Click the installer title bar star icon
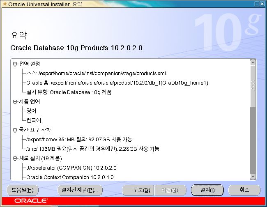 [5, 4]
